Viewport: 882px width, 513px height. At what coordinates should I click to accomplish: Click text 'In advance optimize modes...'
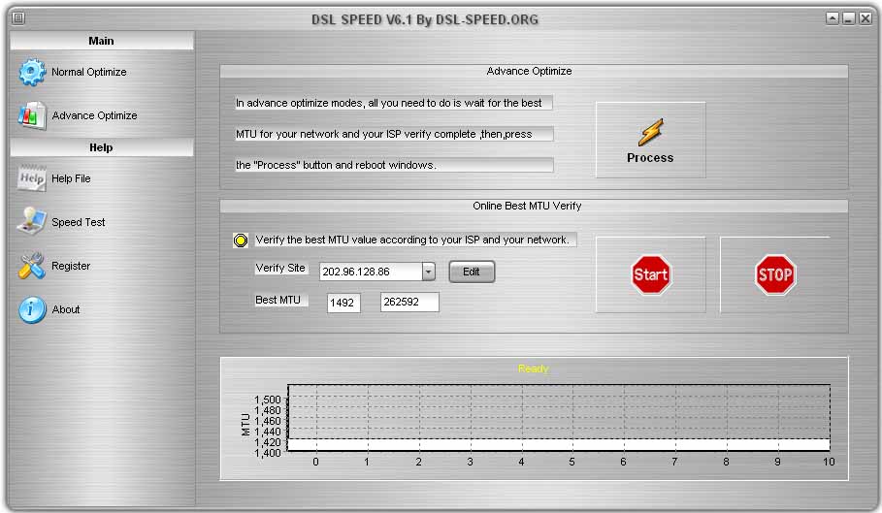[x=388, y=103]
